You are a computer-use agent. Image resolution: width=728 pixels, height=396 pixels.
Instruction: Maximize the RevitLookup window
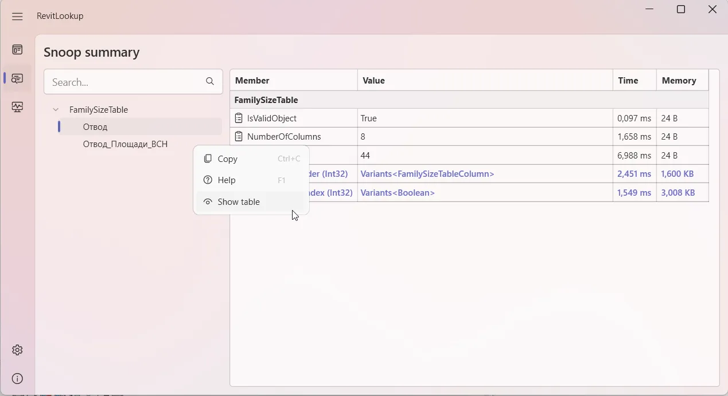click(x=681, y=10)
